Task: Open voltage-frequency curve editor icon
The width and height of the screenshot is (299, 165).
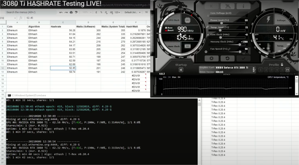Action: (x=208, y=35)
